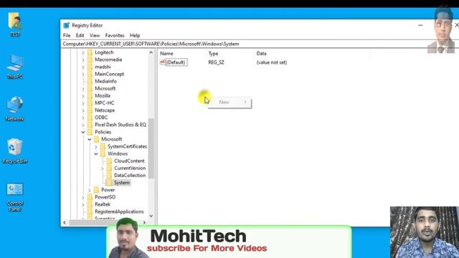
Task: Open the TEST folder on desktop
Action: 15,24
